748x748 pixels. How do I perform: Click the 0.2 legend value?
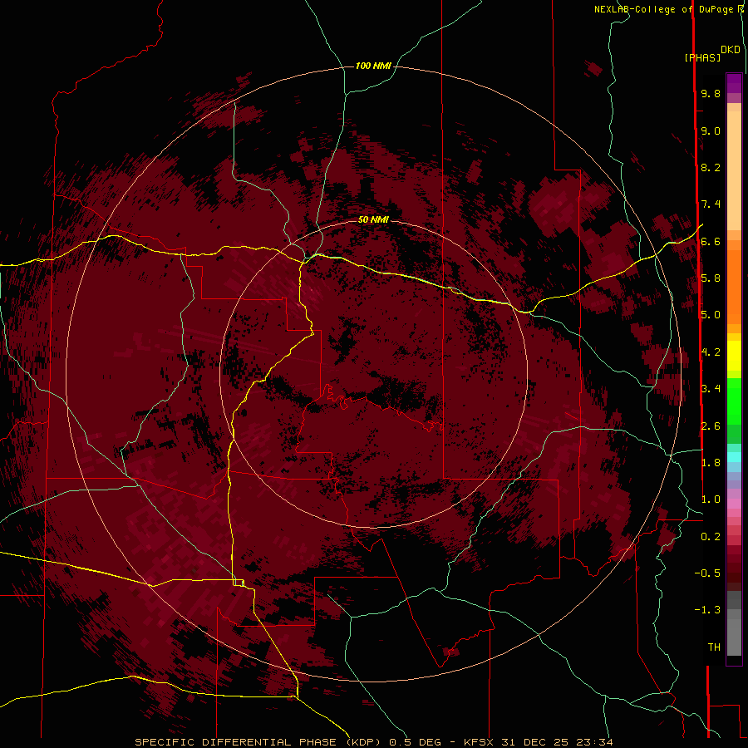click(x=711, y=537)
